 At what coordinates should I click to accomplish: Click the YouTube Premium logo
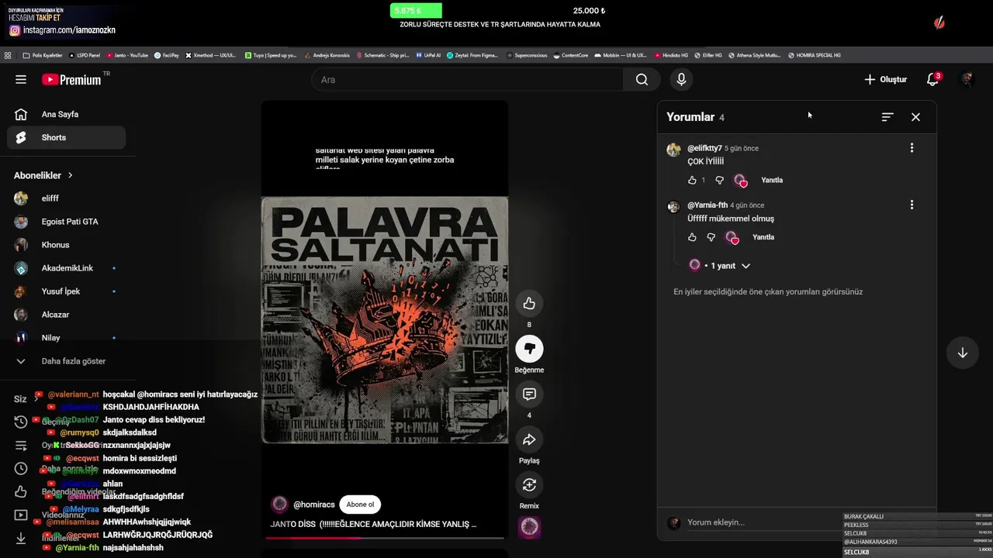[x=71, y=80]
